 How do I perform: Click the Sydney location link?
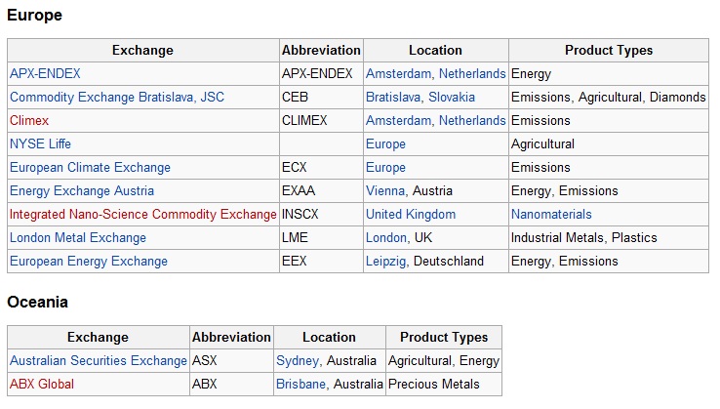click(298, 360)
